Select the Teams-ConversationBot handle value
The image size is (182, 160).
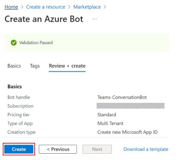point(122,97)
